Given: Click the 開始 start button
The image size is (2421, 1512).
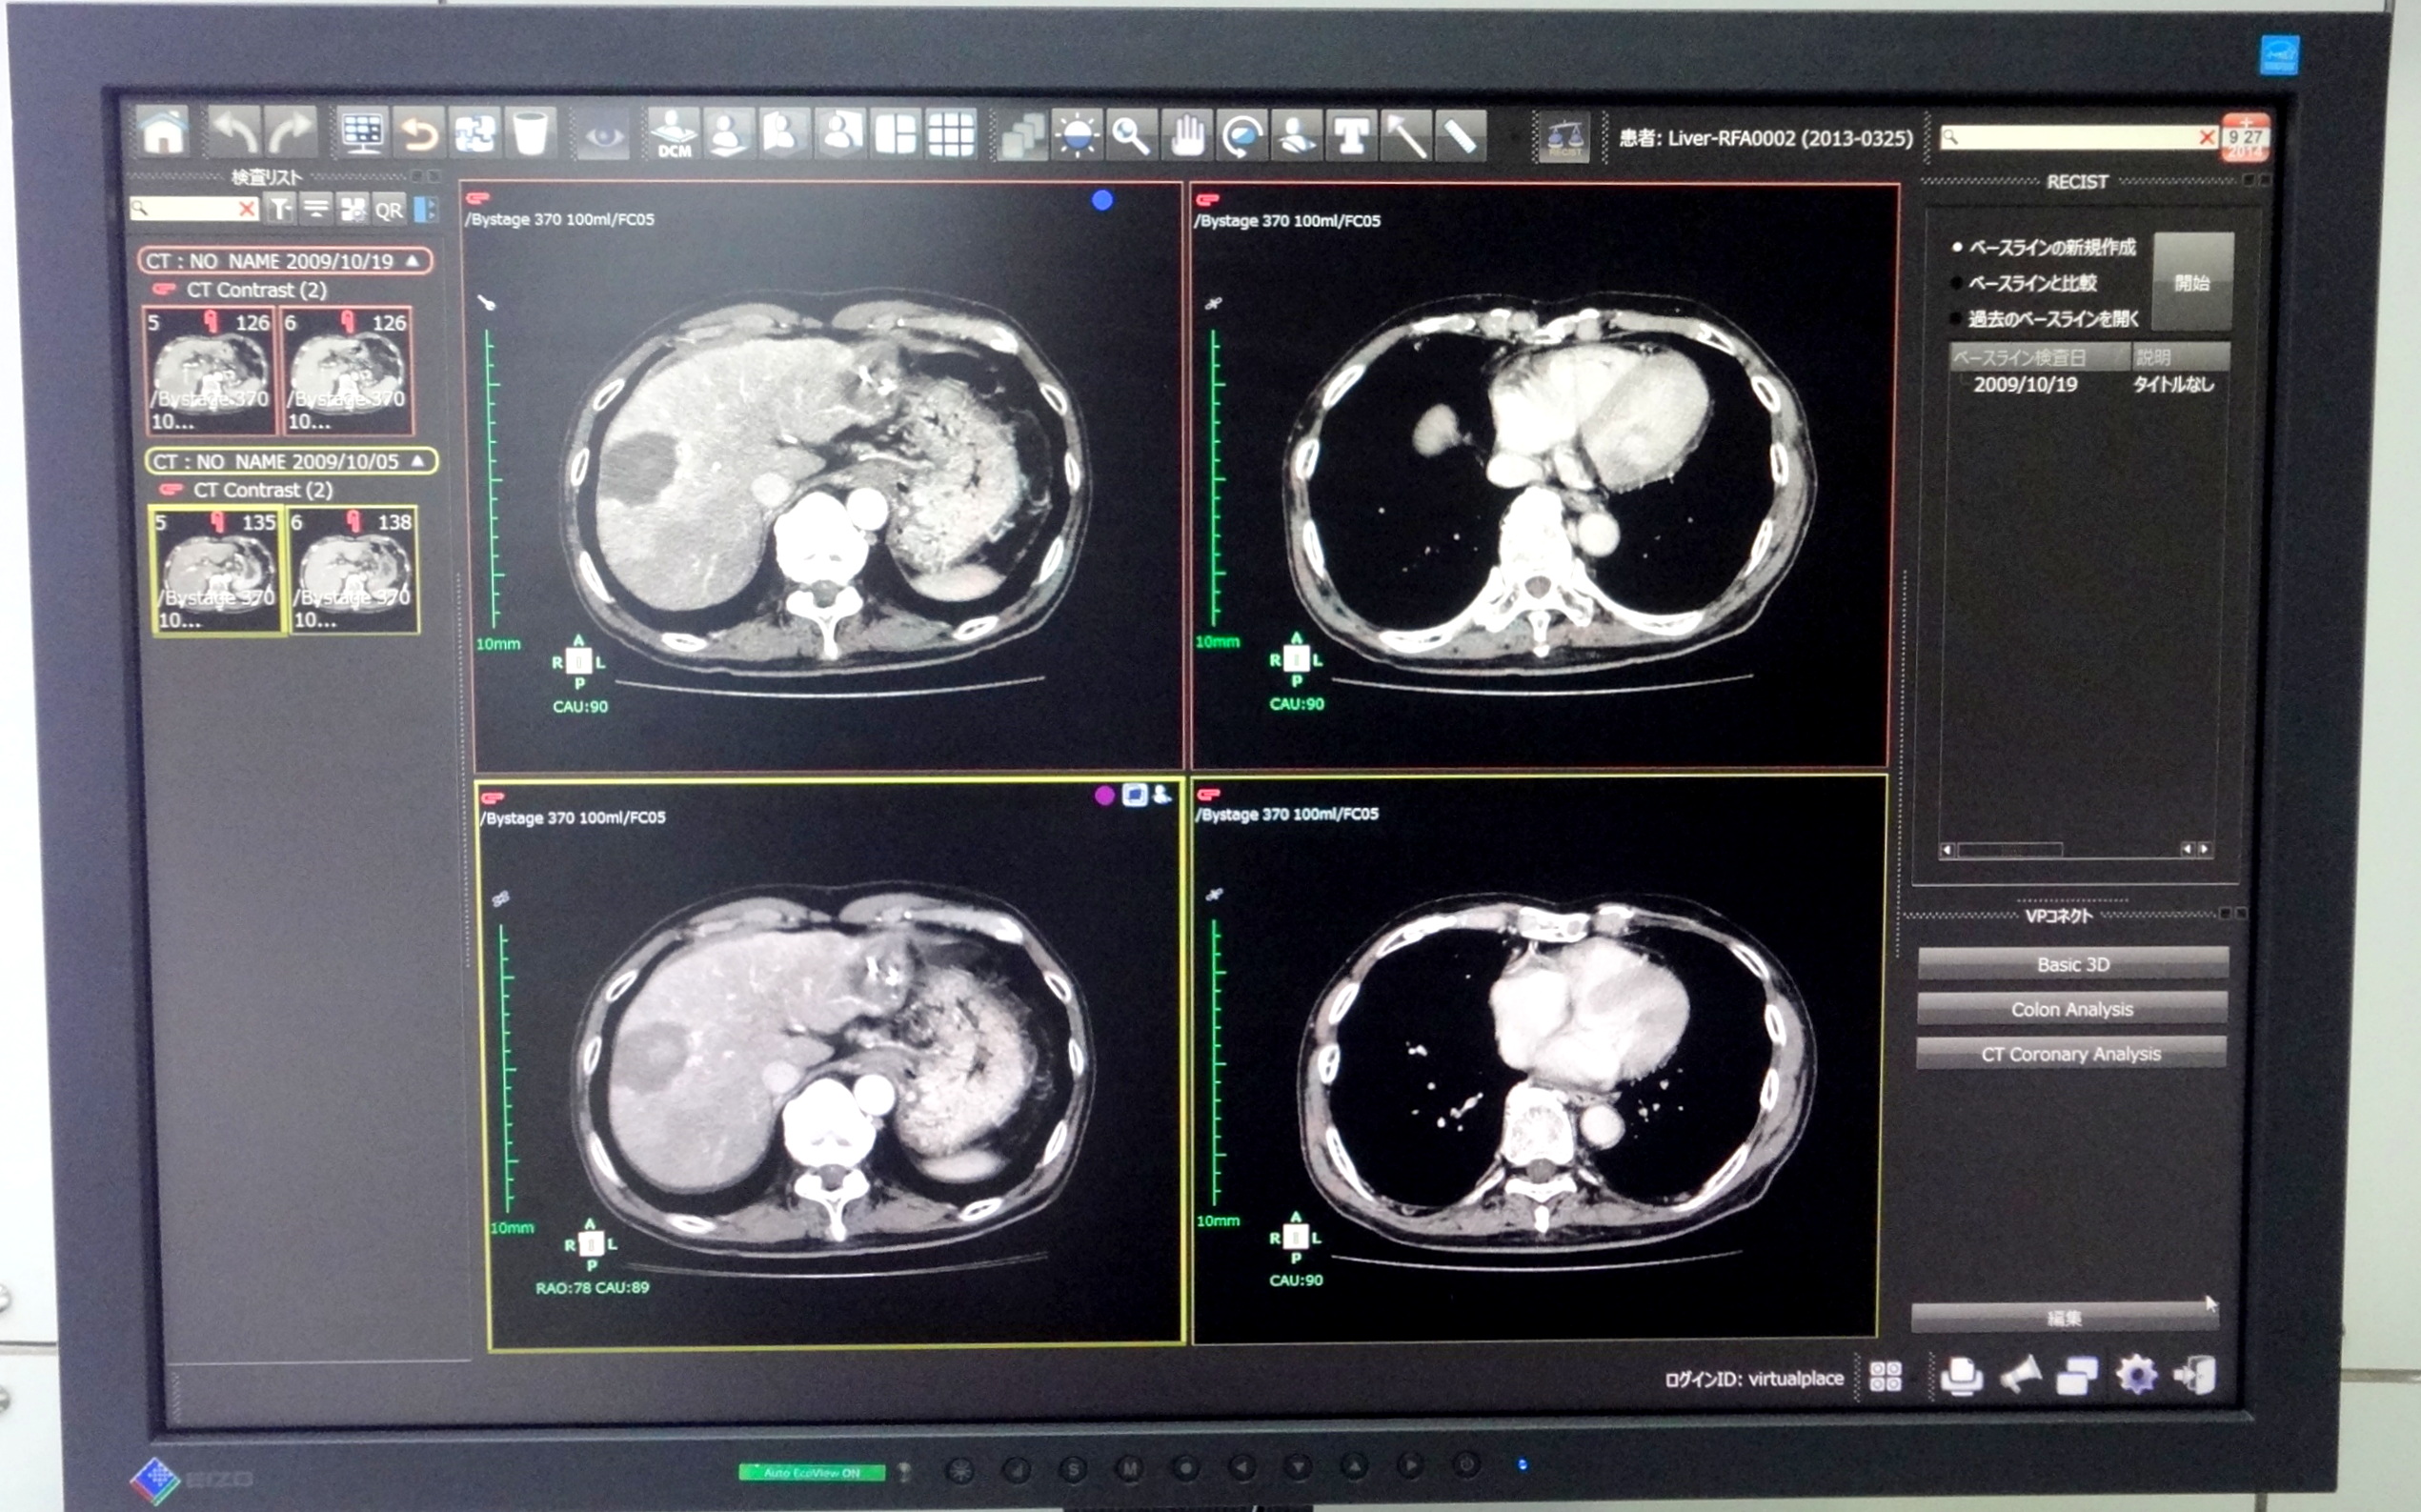Looking at the screenshot, I should pos(2191,282).
